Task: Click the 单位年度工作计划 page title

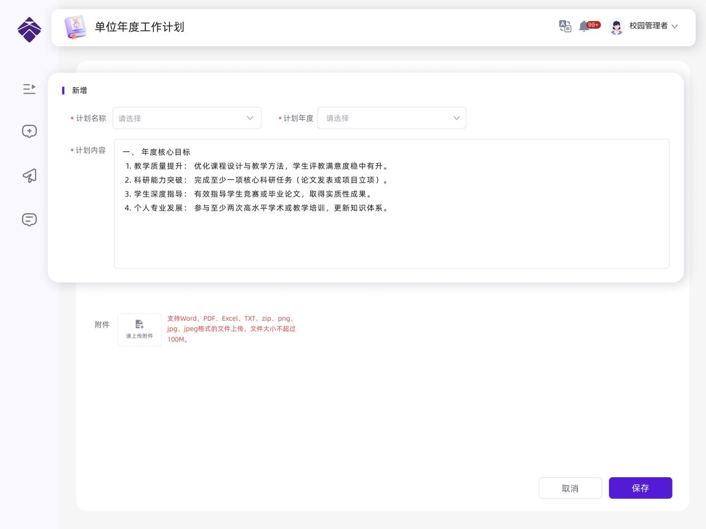Action: [139, 27]
